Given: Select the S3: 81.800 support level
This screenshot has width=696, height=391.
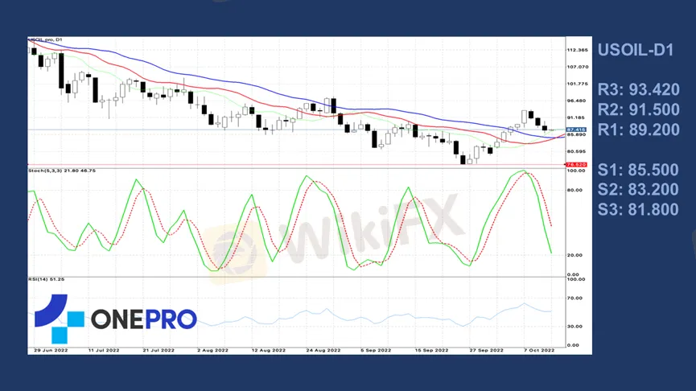Looking at the screenshot, I should coord(638,209).
